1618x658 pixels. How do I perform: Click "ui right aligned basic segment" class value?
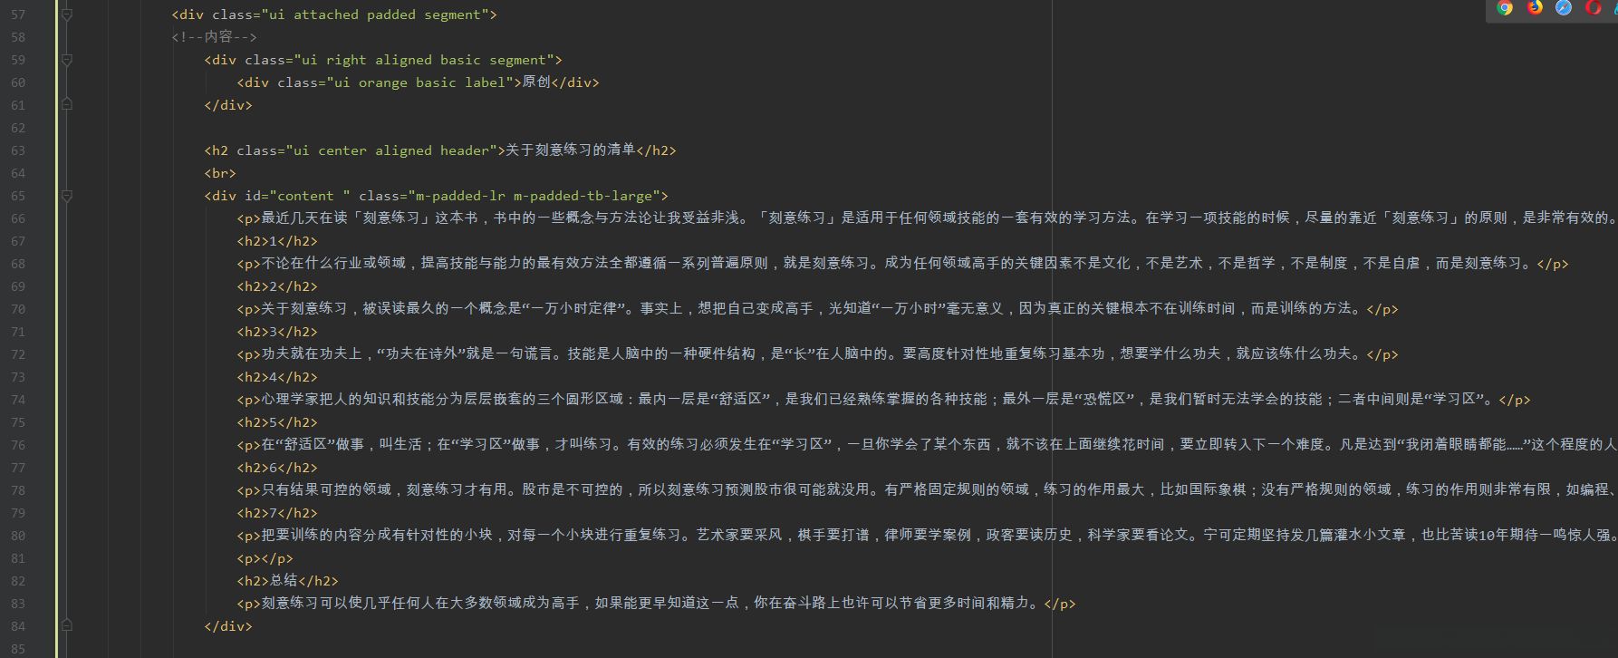pos(425,60)
